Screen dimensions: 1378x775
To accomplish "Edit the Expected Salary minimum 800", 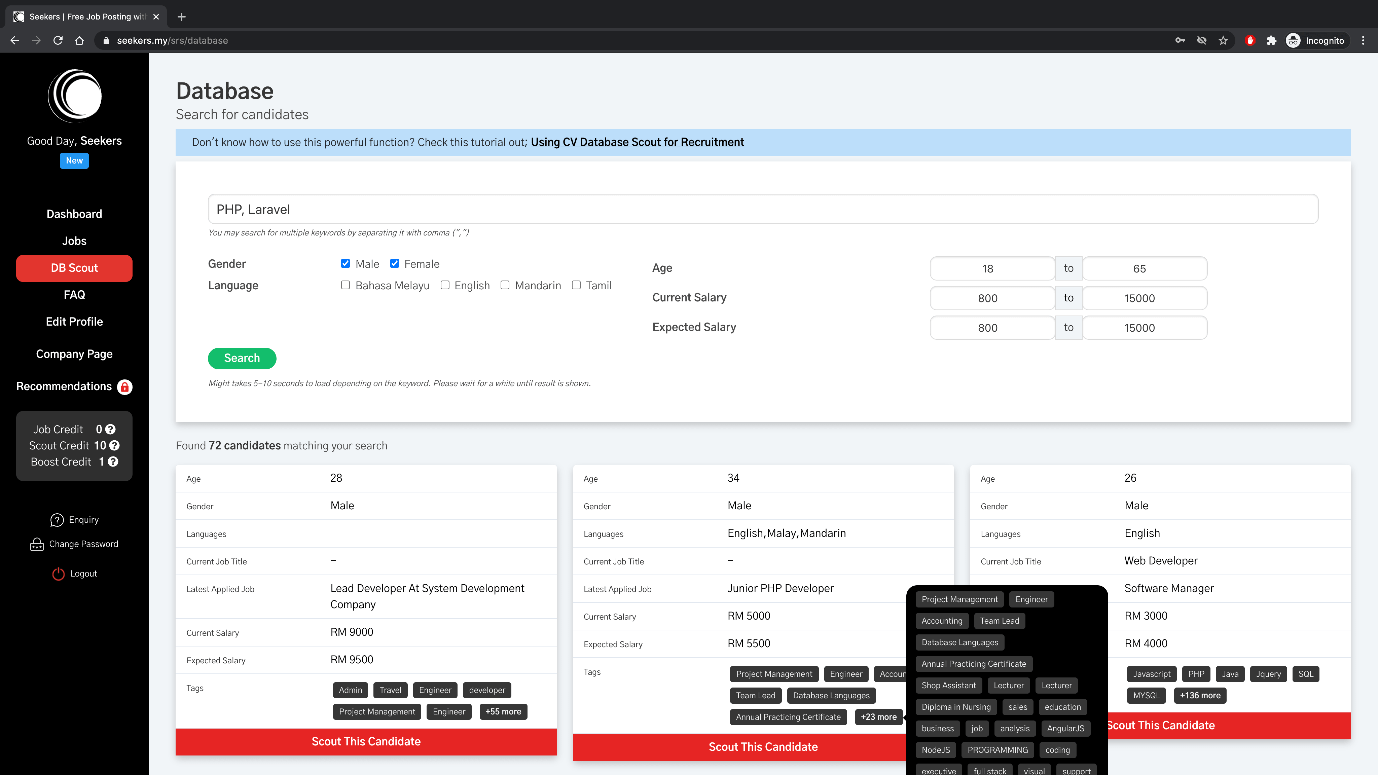I will (992, 328).
